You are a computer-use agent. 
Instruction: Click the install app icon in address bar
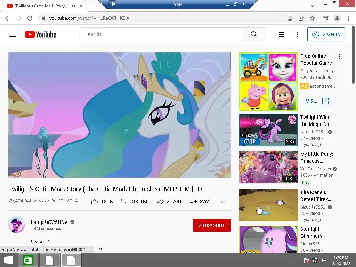click(290, 18)
